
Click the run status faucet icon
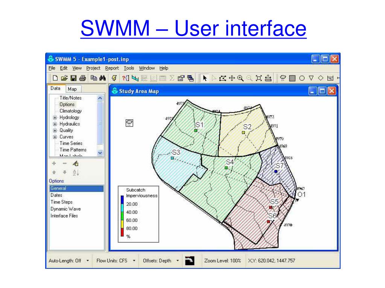pyautogui.click(x=190, y=261)
